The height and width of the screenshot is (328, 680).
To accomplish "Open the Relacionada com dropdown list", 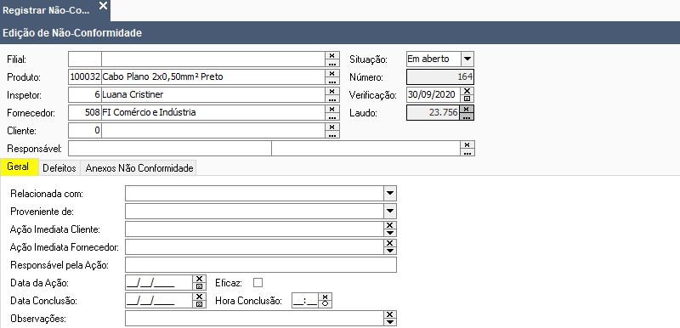I will tap(390, 193).
